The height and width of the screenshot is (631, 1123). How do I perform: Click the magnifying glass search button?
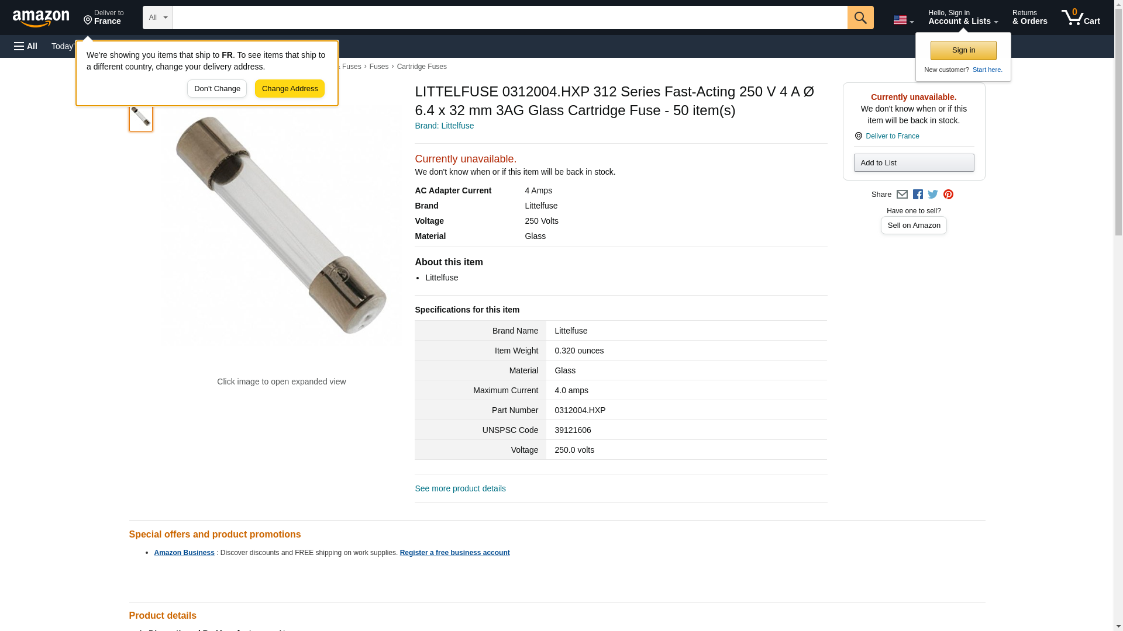coord(860,18)
